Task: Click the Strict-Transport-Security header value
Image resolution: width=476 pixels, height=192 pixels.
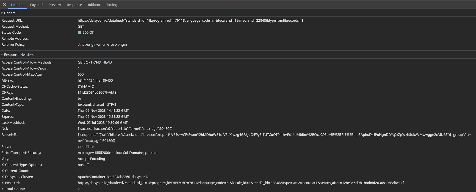Action: 117,153
